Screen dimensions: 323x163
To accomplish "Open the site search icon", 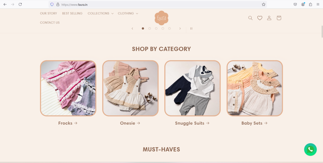I will (x=250, y=18).
